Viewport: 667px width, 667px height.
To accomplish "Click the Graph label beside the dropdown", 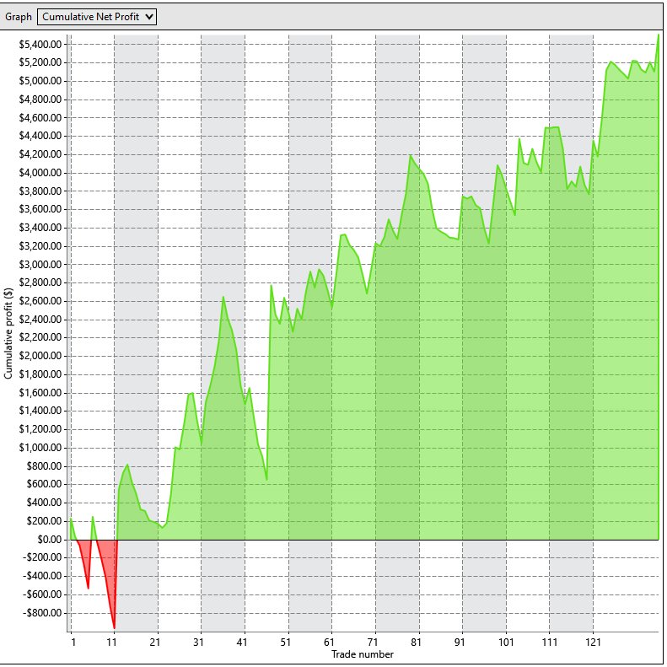I will click(x=19, y=17).
